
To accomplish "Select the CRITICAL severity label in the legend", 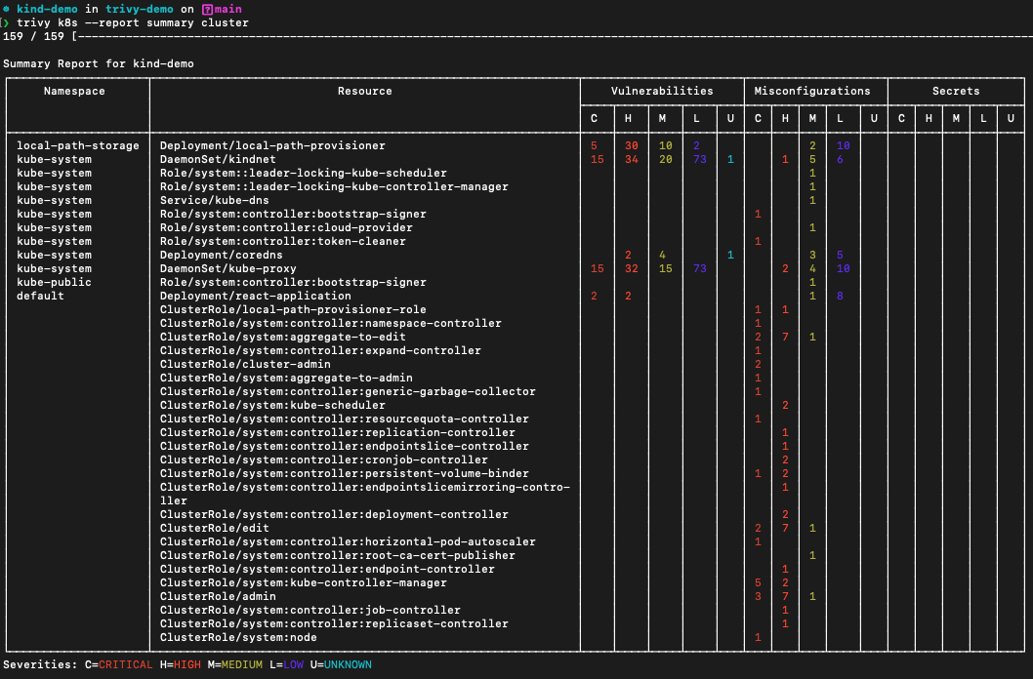I will tap(125, 664).
